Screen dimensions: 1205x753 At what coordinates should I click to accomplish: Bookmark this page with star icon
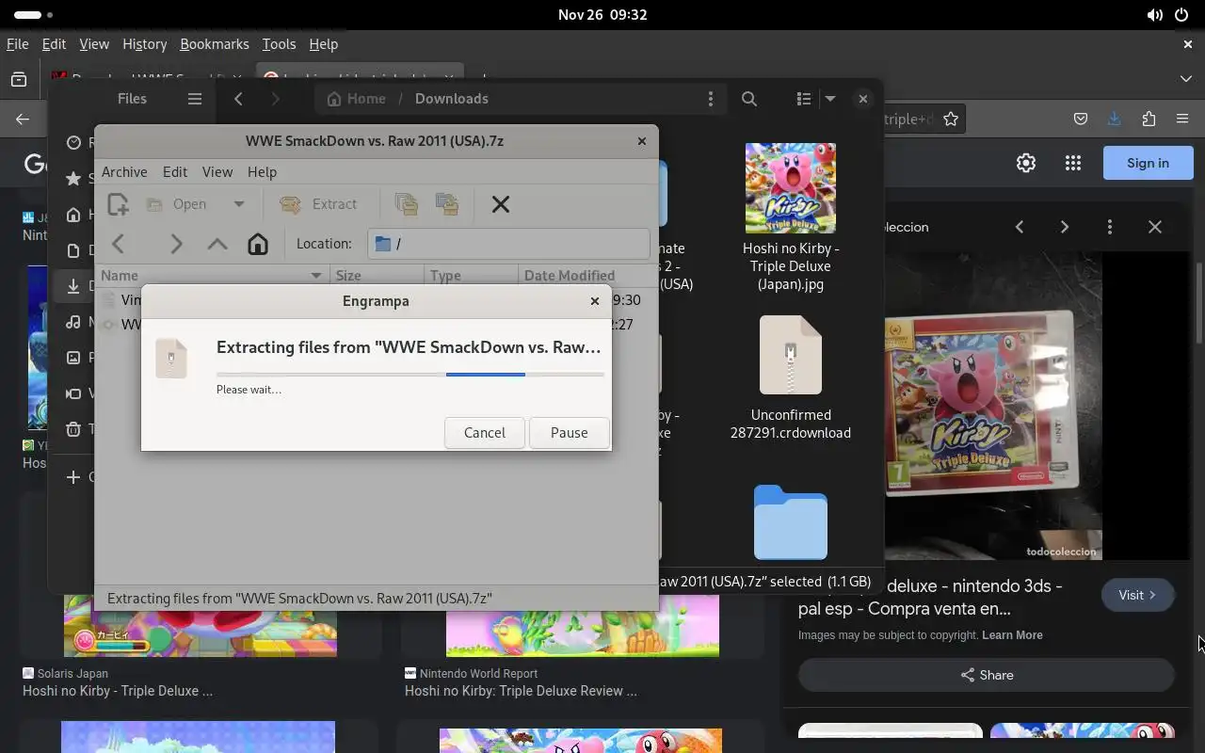click(x=951, y=119)
